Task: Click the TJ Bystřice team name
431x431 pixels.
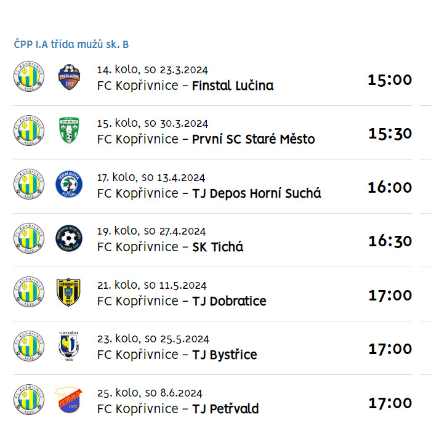Action: click(x=224, y=355)
